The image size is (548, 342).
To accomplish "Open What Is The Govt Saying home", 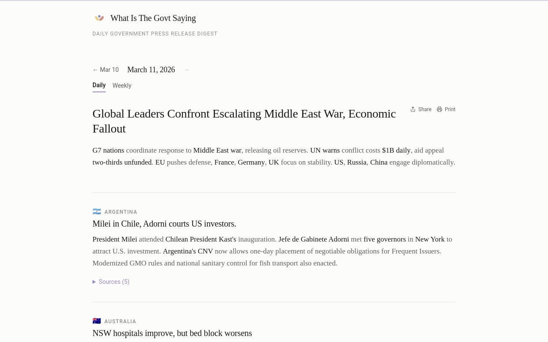I will coord(153,18).
